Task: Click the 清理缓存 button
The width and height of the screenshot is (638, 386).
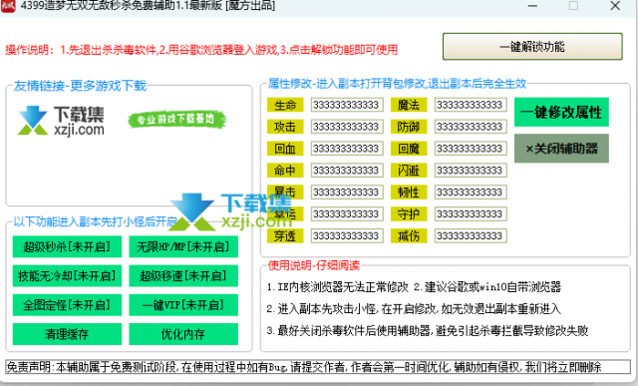Action: 67,334
